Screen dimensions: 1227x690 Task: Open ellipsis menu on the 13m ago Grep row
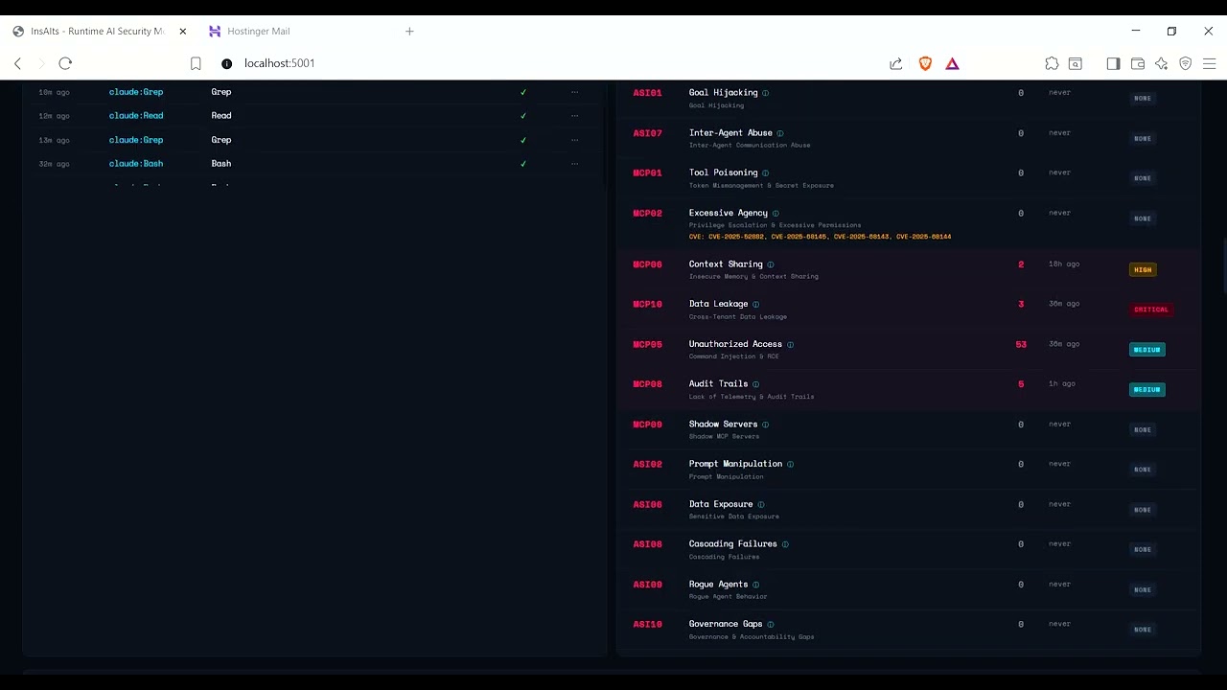(x=574, y=140)
